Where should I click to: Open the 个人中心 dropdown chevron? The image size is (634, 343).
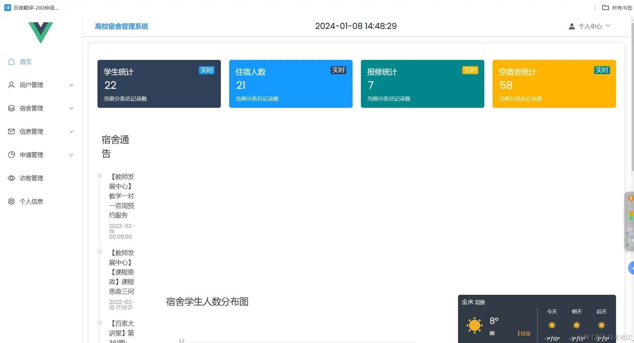[x=608, y=26]
